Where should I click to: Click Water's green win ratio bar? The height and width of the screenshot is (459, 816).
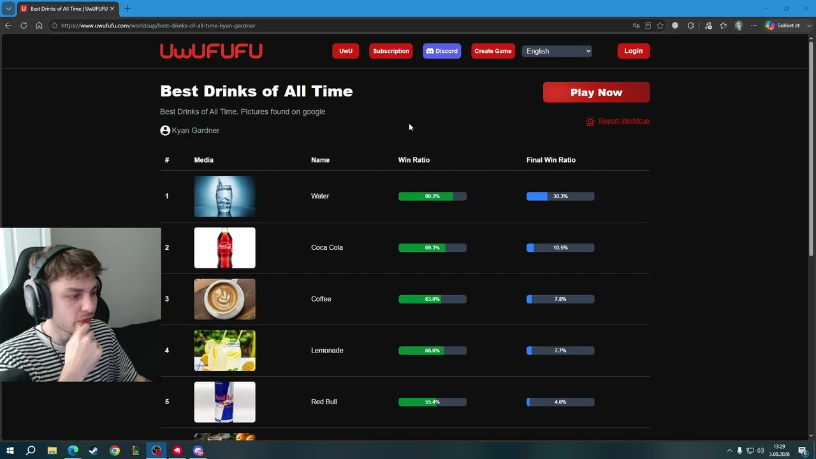pyautogui.click(x=432, y=196)
